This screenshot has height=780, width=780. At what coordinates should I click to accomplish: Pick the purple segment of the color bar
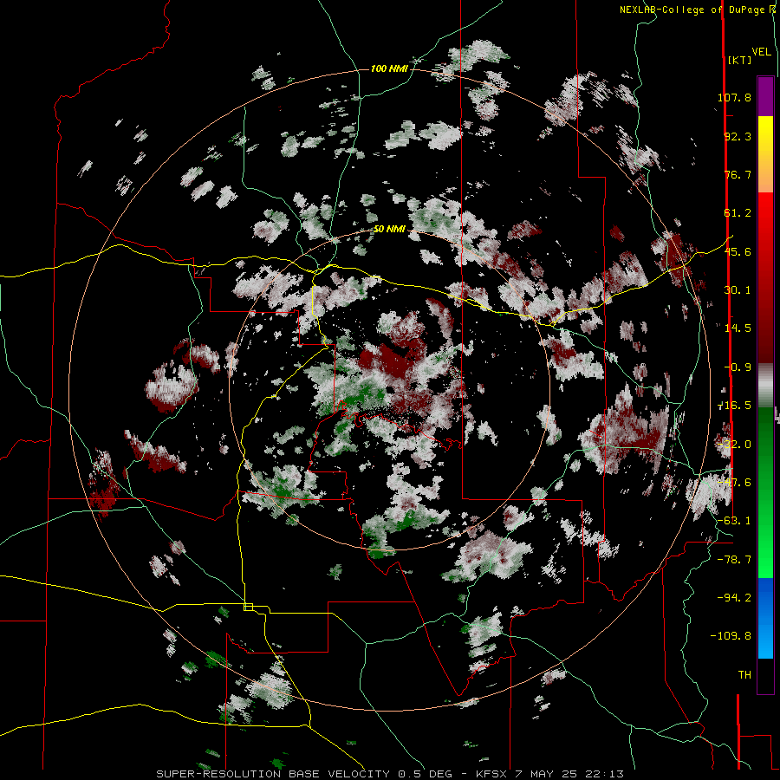765,96
